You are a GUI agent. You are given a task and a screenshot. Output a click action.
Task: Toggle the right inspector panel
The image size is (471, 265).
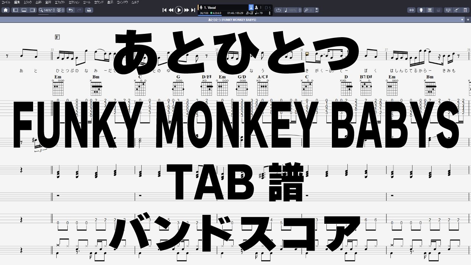tap(32, 10)
